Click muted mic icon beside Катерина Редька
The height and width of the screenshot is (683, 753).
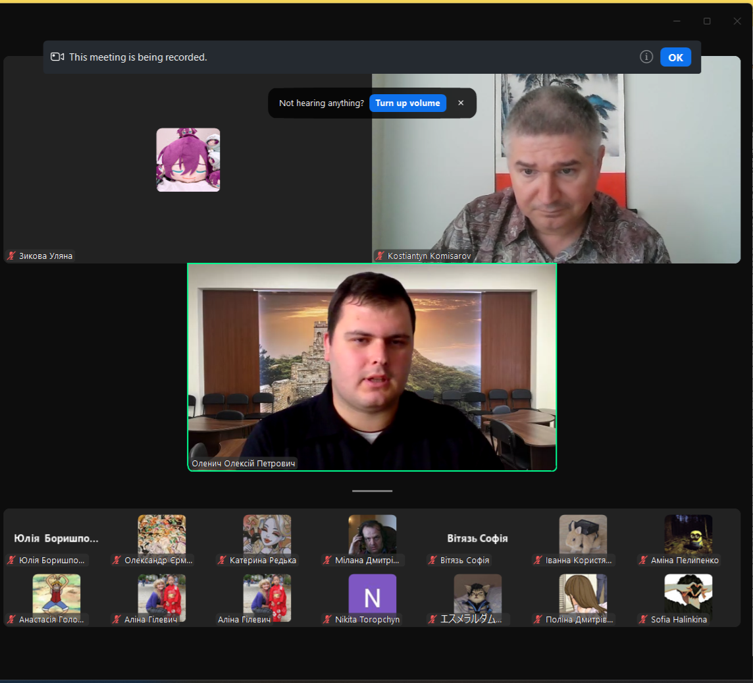[222, 560]
